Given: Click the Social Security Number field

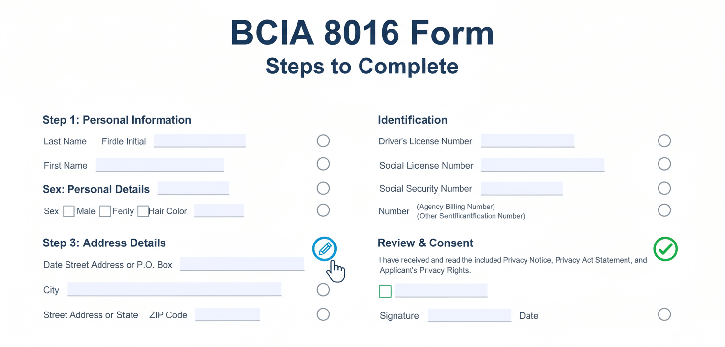Looking at the screenshot, I should (522, 188).
